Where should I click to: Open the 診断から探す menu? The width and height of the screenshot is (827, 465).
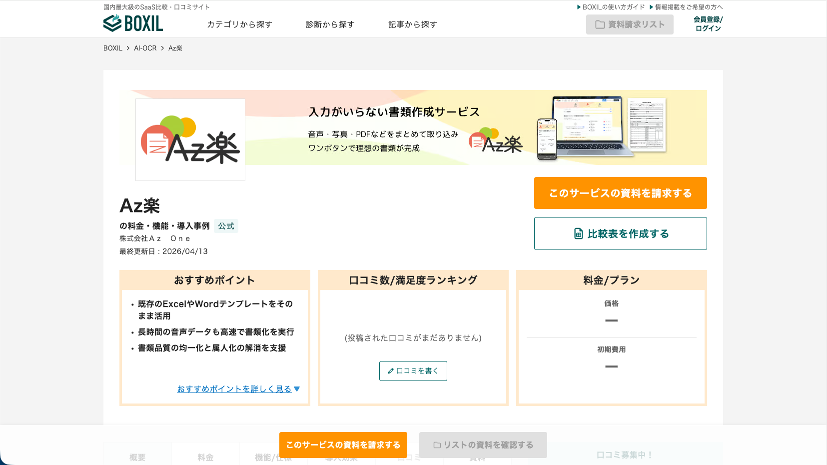point(330,24)
